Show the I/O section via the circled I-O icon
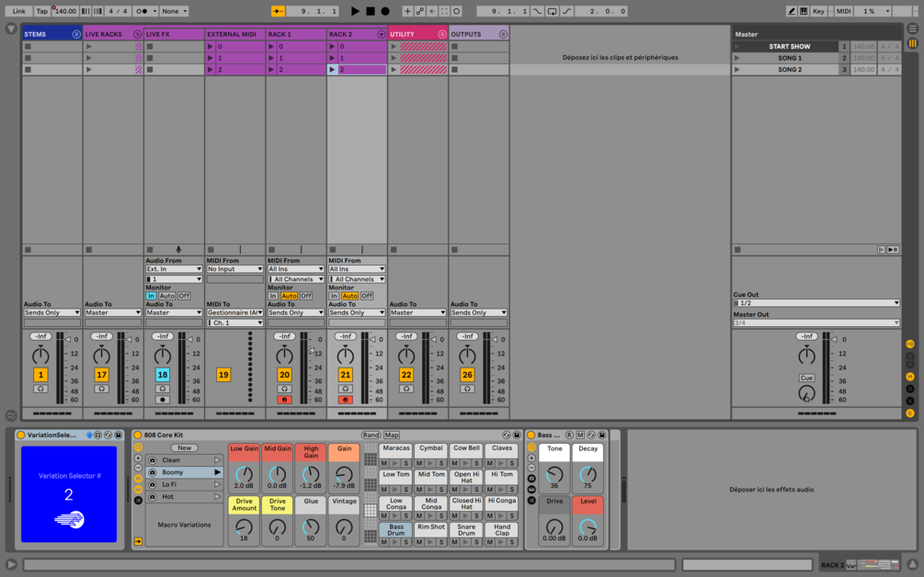Image resolution: width=924 pixels, height=577 pixels. pyautogui.click(x=911, y=345)
